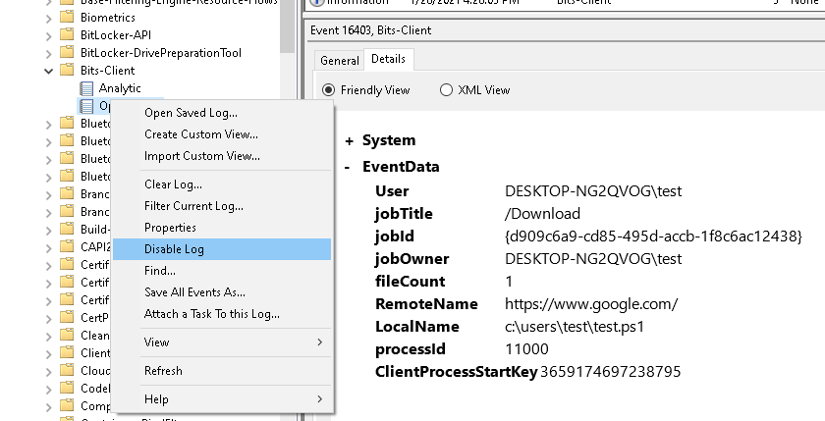825x421 pixels.
Task: Choose Disable Log from context menu
Action: pos(174,249)
